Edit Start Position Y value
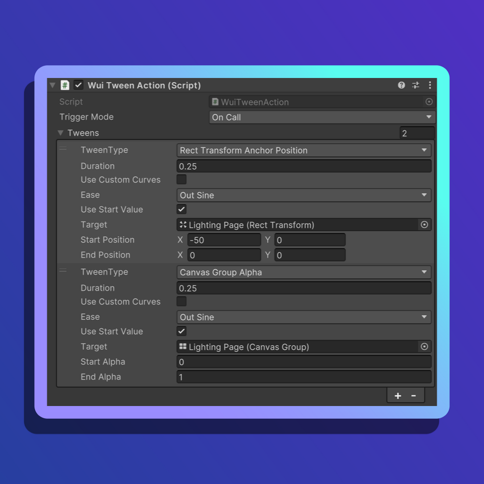The width and height of the screenshot is (484, 484). point(310,240)
